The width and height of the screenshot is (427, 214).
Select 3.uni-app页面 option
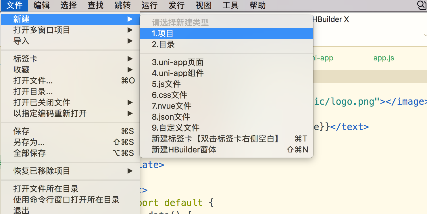(226, 62)
